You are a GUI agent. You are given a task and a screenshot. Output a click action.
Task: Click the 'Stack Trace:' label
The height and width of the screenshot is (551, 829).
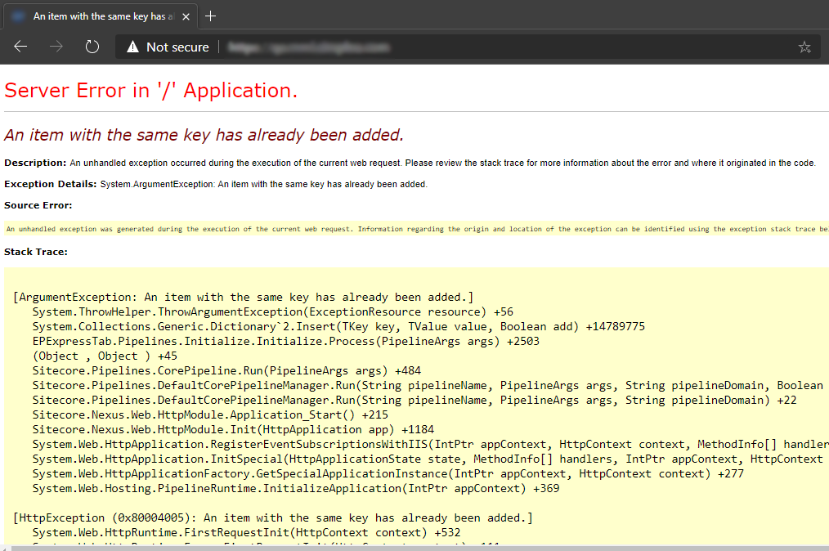coord(36,252)
